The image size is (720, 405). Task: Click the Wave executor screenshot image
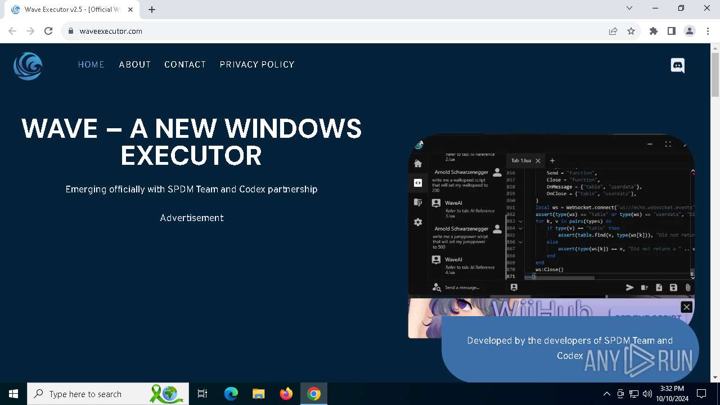click(551, 215)
